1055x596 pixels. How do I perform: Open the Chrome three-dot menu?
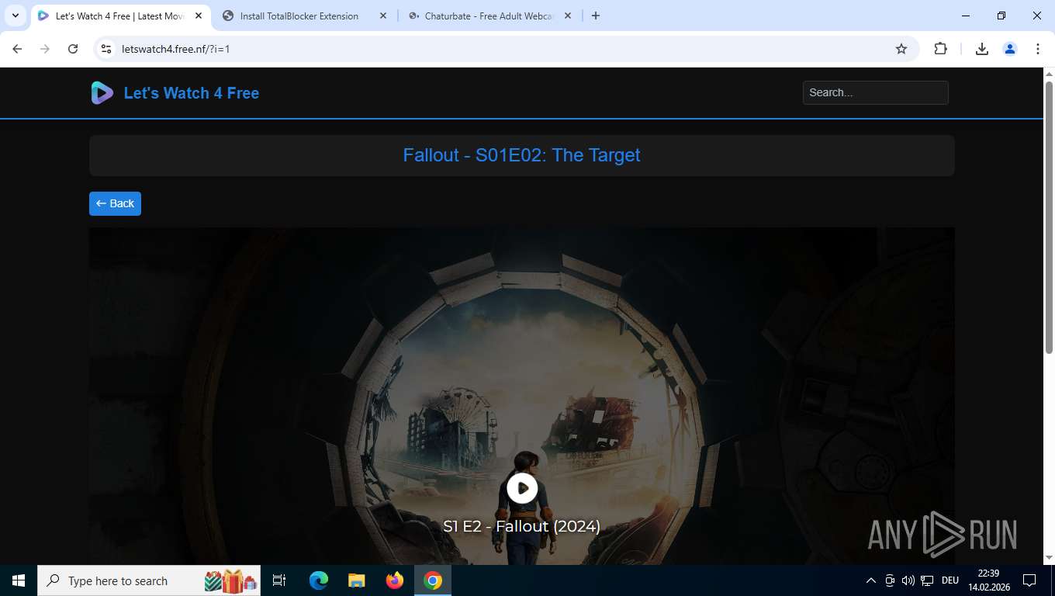pyautogui.click(x=1038, y=49)
